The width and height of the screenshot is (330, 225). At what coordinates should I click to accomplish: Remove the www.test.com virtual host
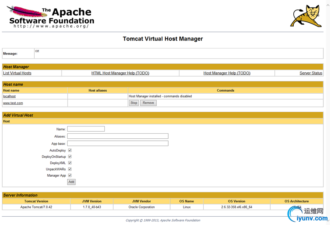148,103
